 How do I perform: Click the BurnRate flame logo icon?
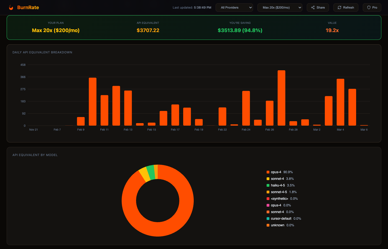pyautogui.click(x=11, y=7)
